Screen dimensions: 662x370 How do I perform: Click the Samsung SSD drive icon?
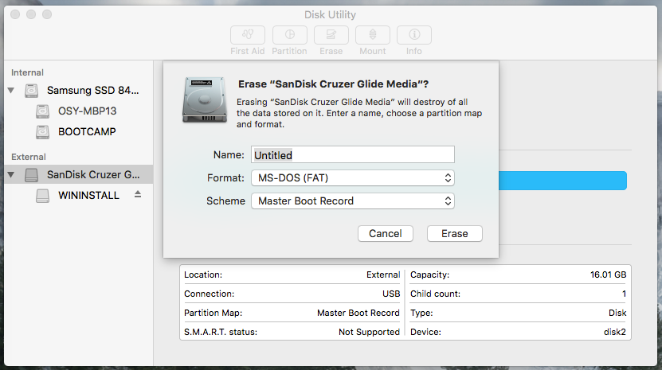click(31, 90)
